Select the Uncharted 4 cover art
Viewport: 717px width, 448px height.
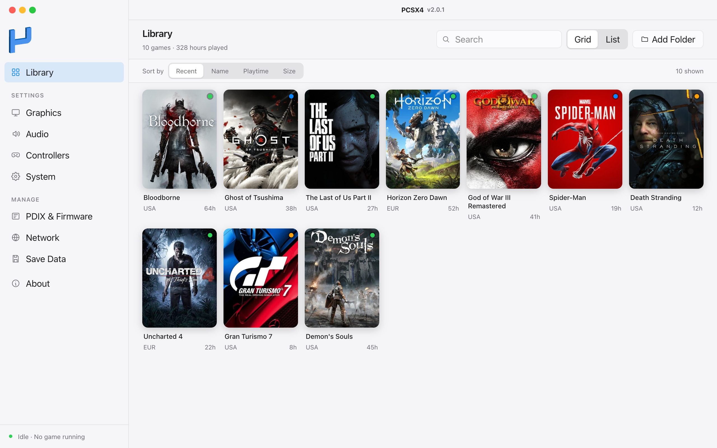pyautogui.click(x=179, y=278)
